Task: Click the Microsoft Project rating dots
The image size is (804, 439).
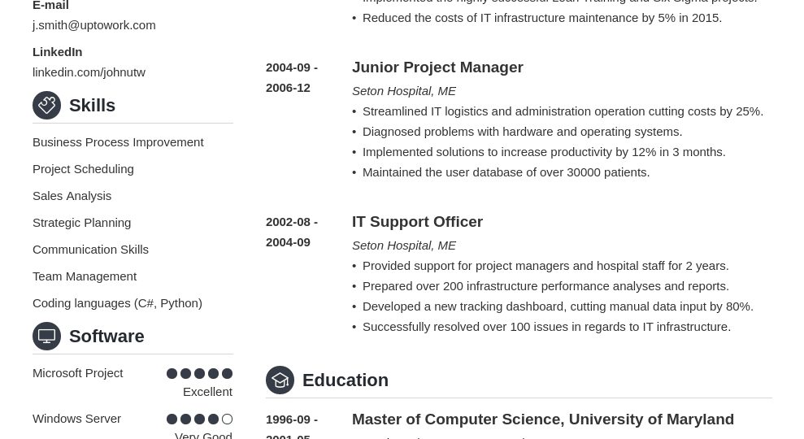Action: (199, 374)
